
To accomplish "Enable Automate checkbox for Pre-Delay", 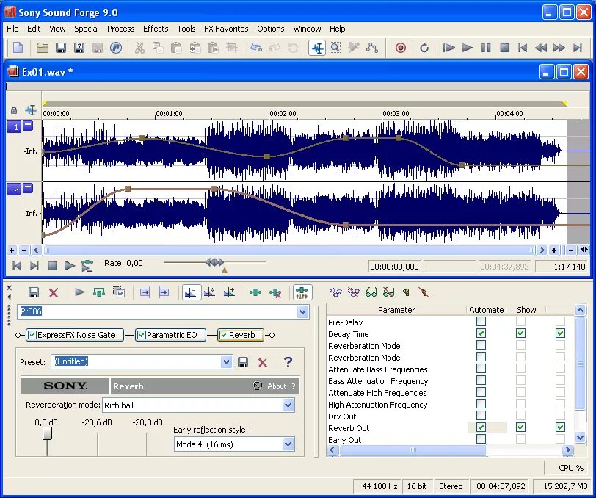I will pyautogui.click(x=481, y=322).
